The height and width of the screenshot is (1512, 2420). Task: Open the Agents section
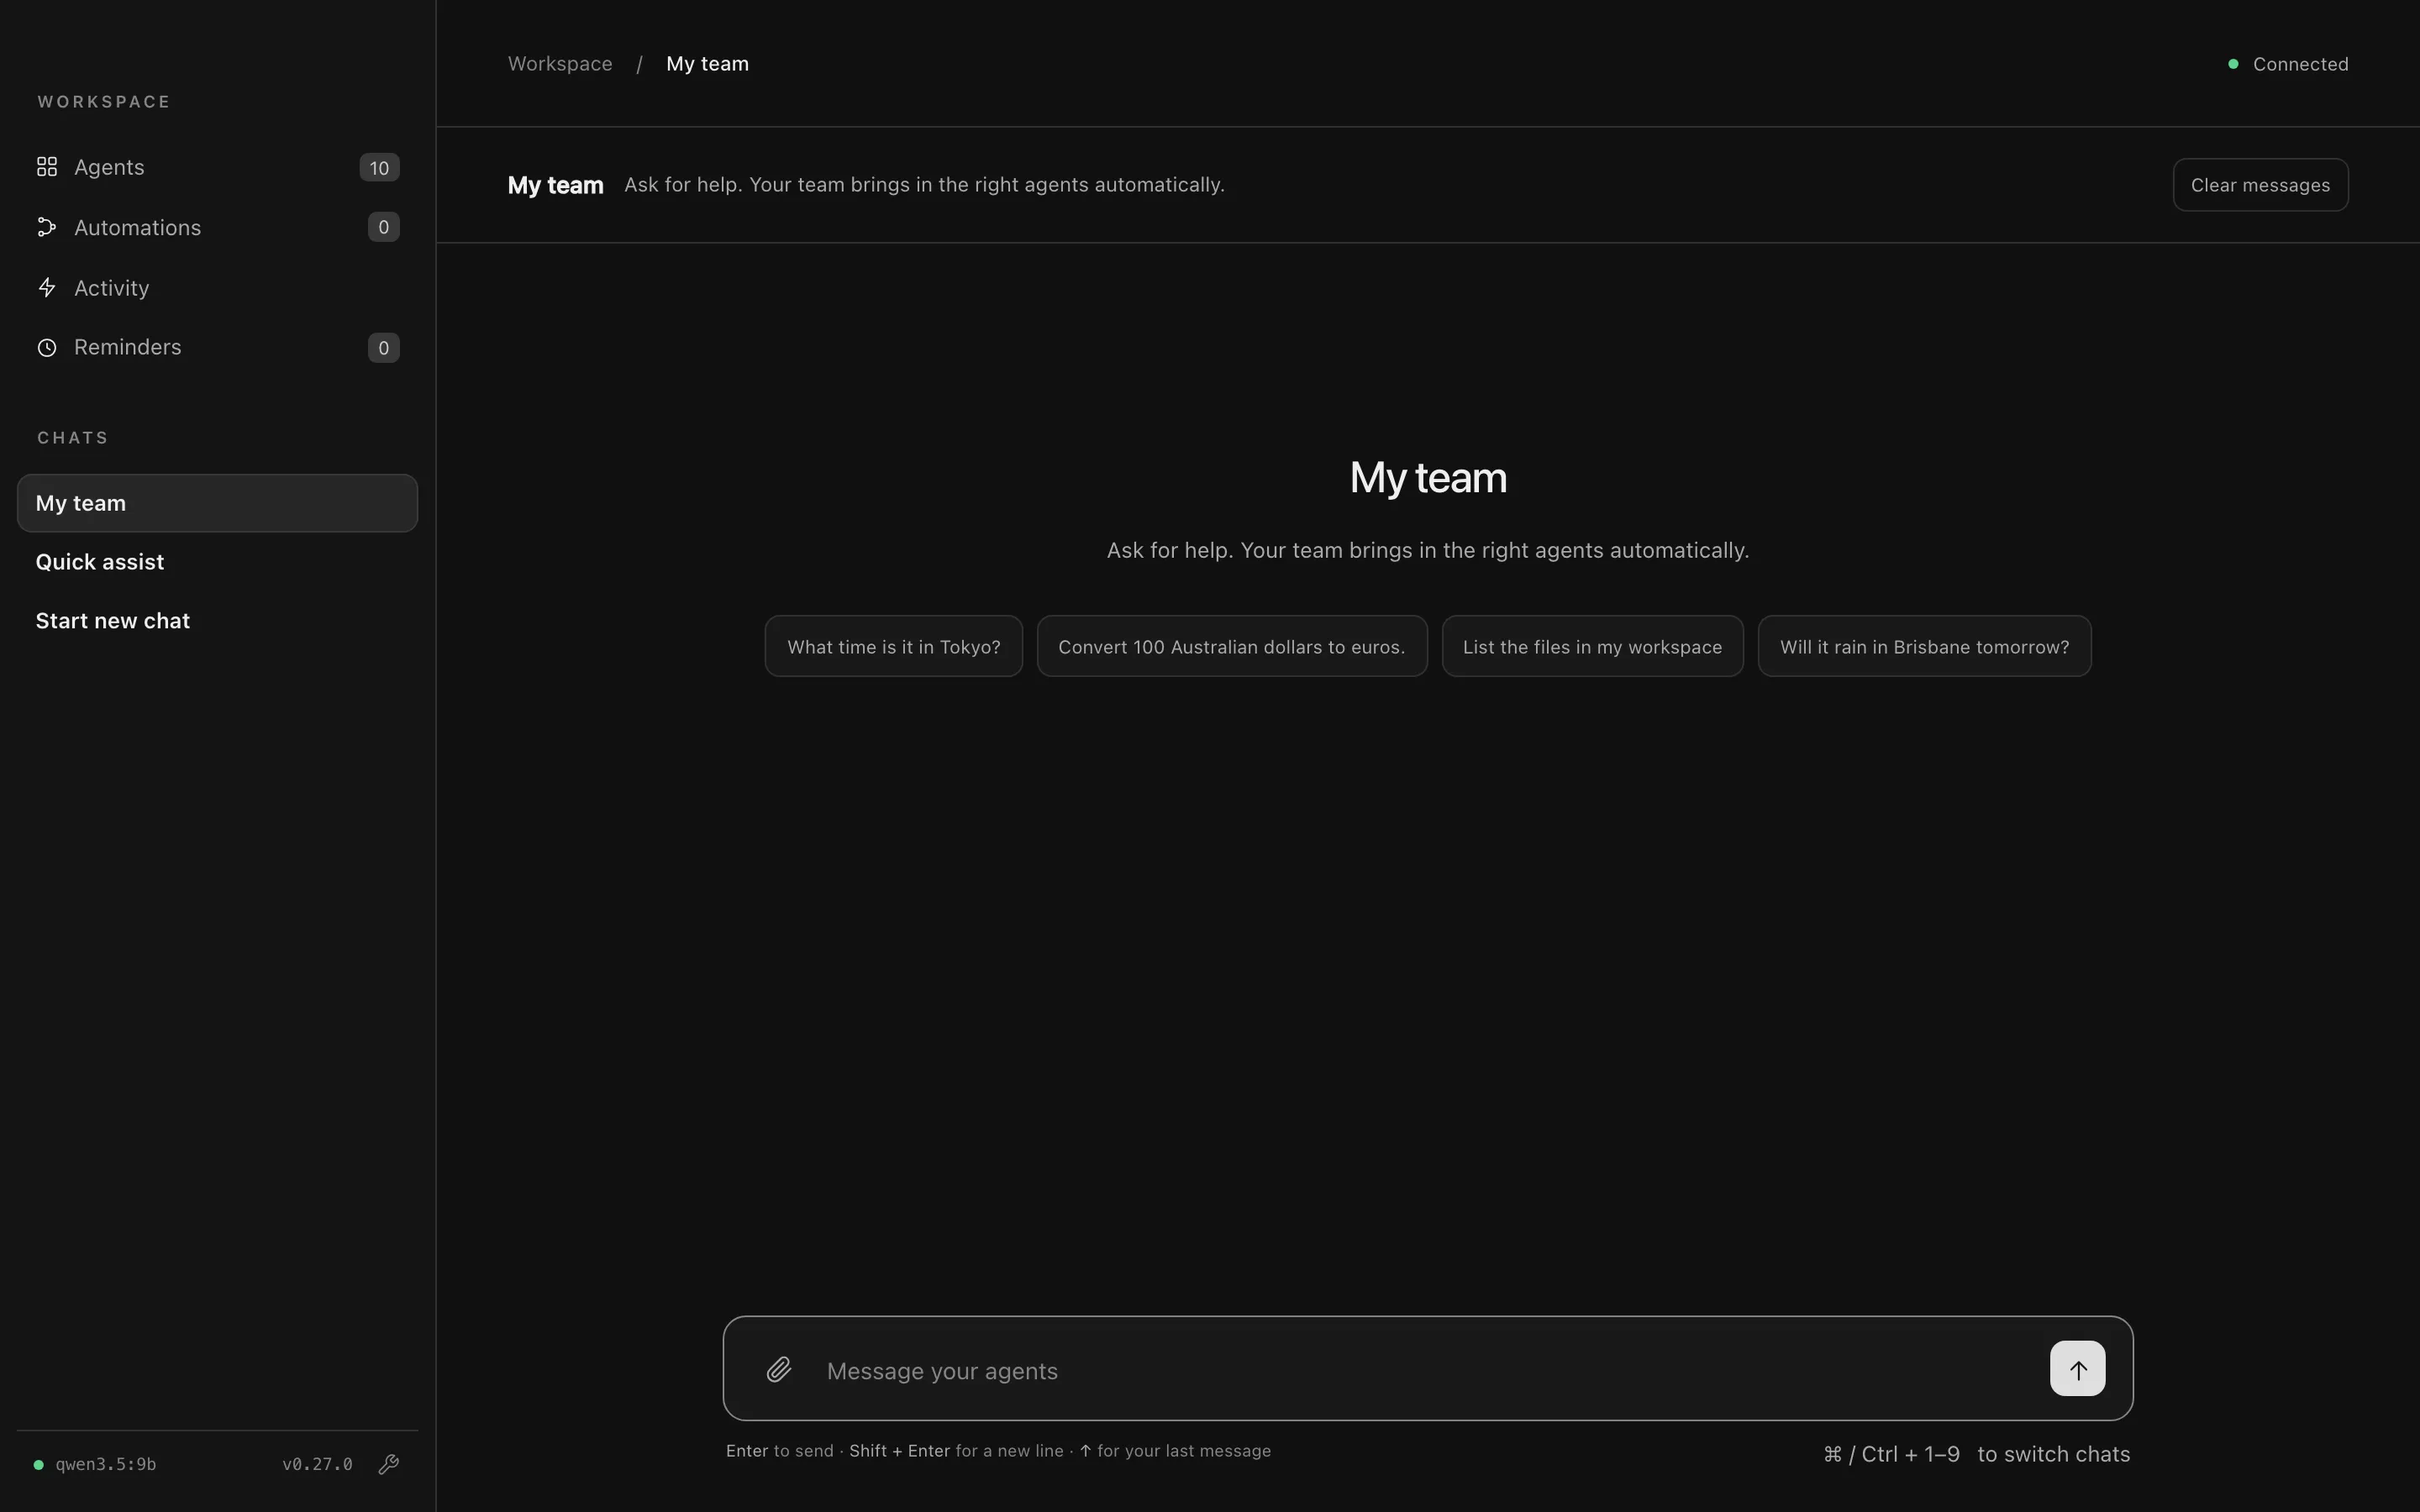(217, 167)
